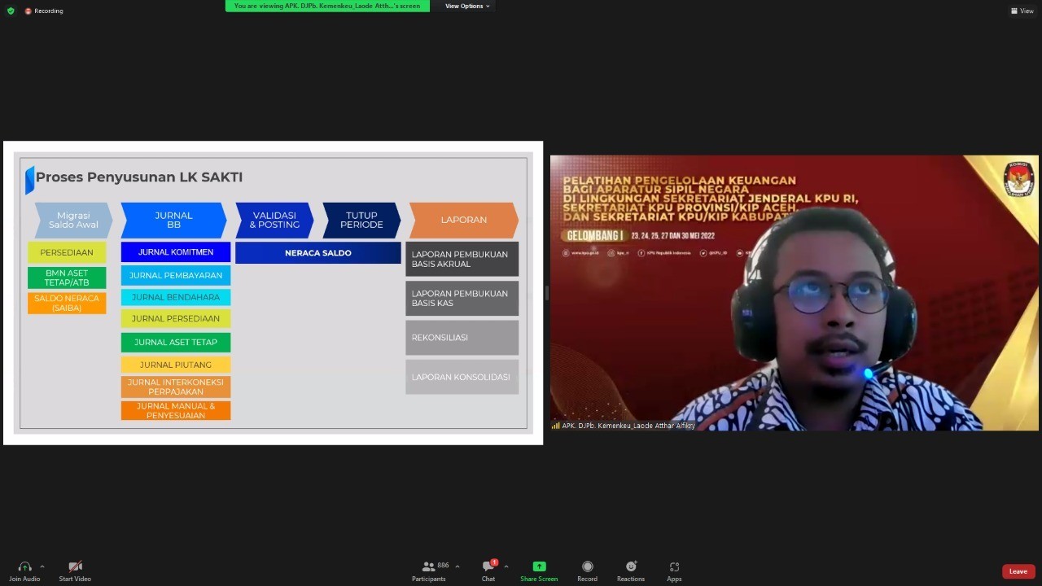The image size is (1042, 586).
Task: Click the View layout button
Action: [1022, 11]
